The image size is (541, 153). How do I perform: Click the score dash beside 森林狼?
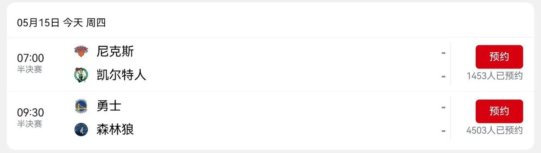[x=443, y=131]
